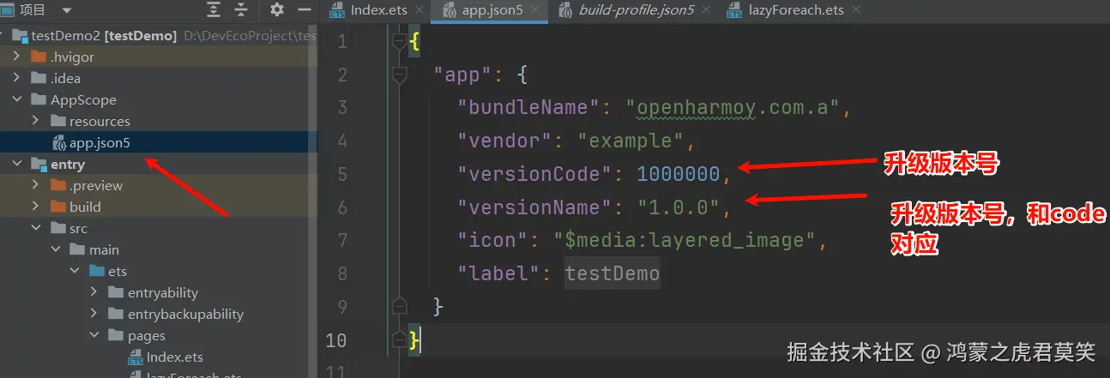
Task: Close the build-profile.json5 tab
Action: (706, 10)
